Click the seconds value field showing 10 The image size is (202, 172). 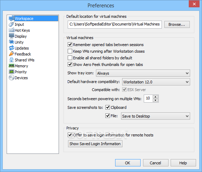click(x=148, y=99)
